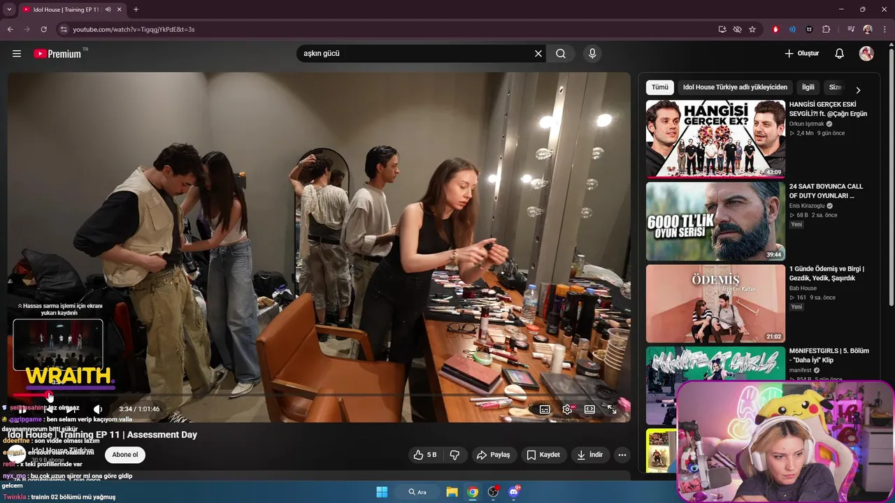Open 1 Günde Ödemiş ve Birgi video title

(x=826, y=273)
